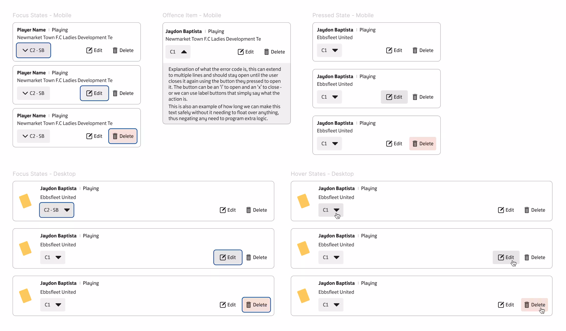Click the 'Pressed State - Mobile' heading
The width and height of the screenshot is (566, 331).
343,15
